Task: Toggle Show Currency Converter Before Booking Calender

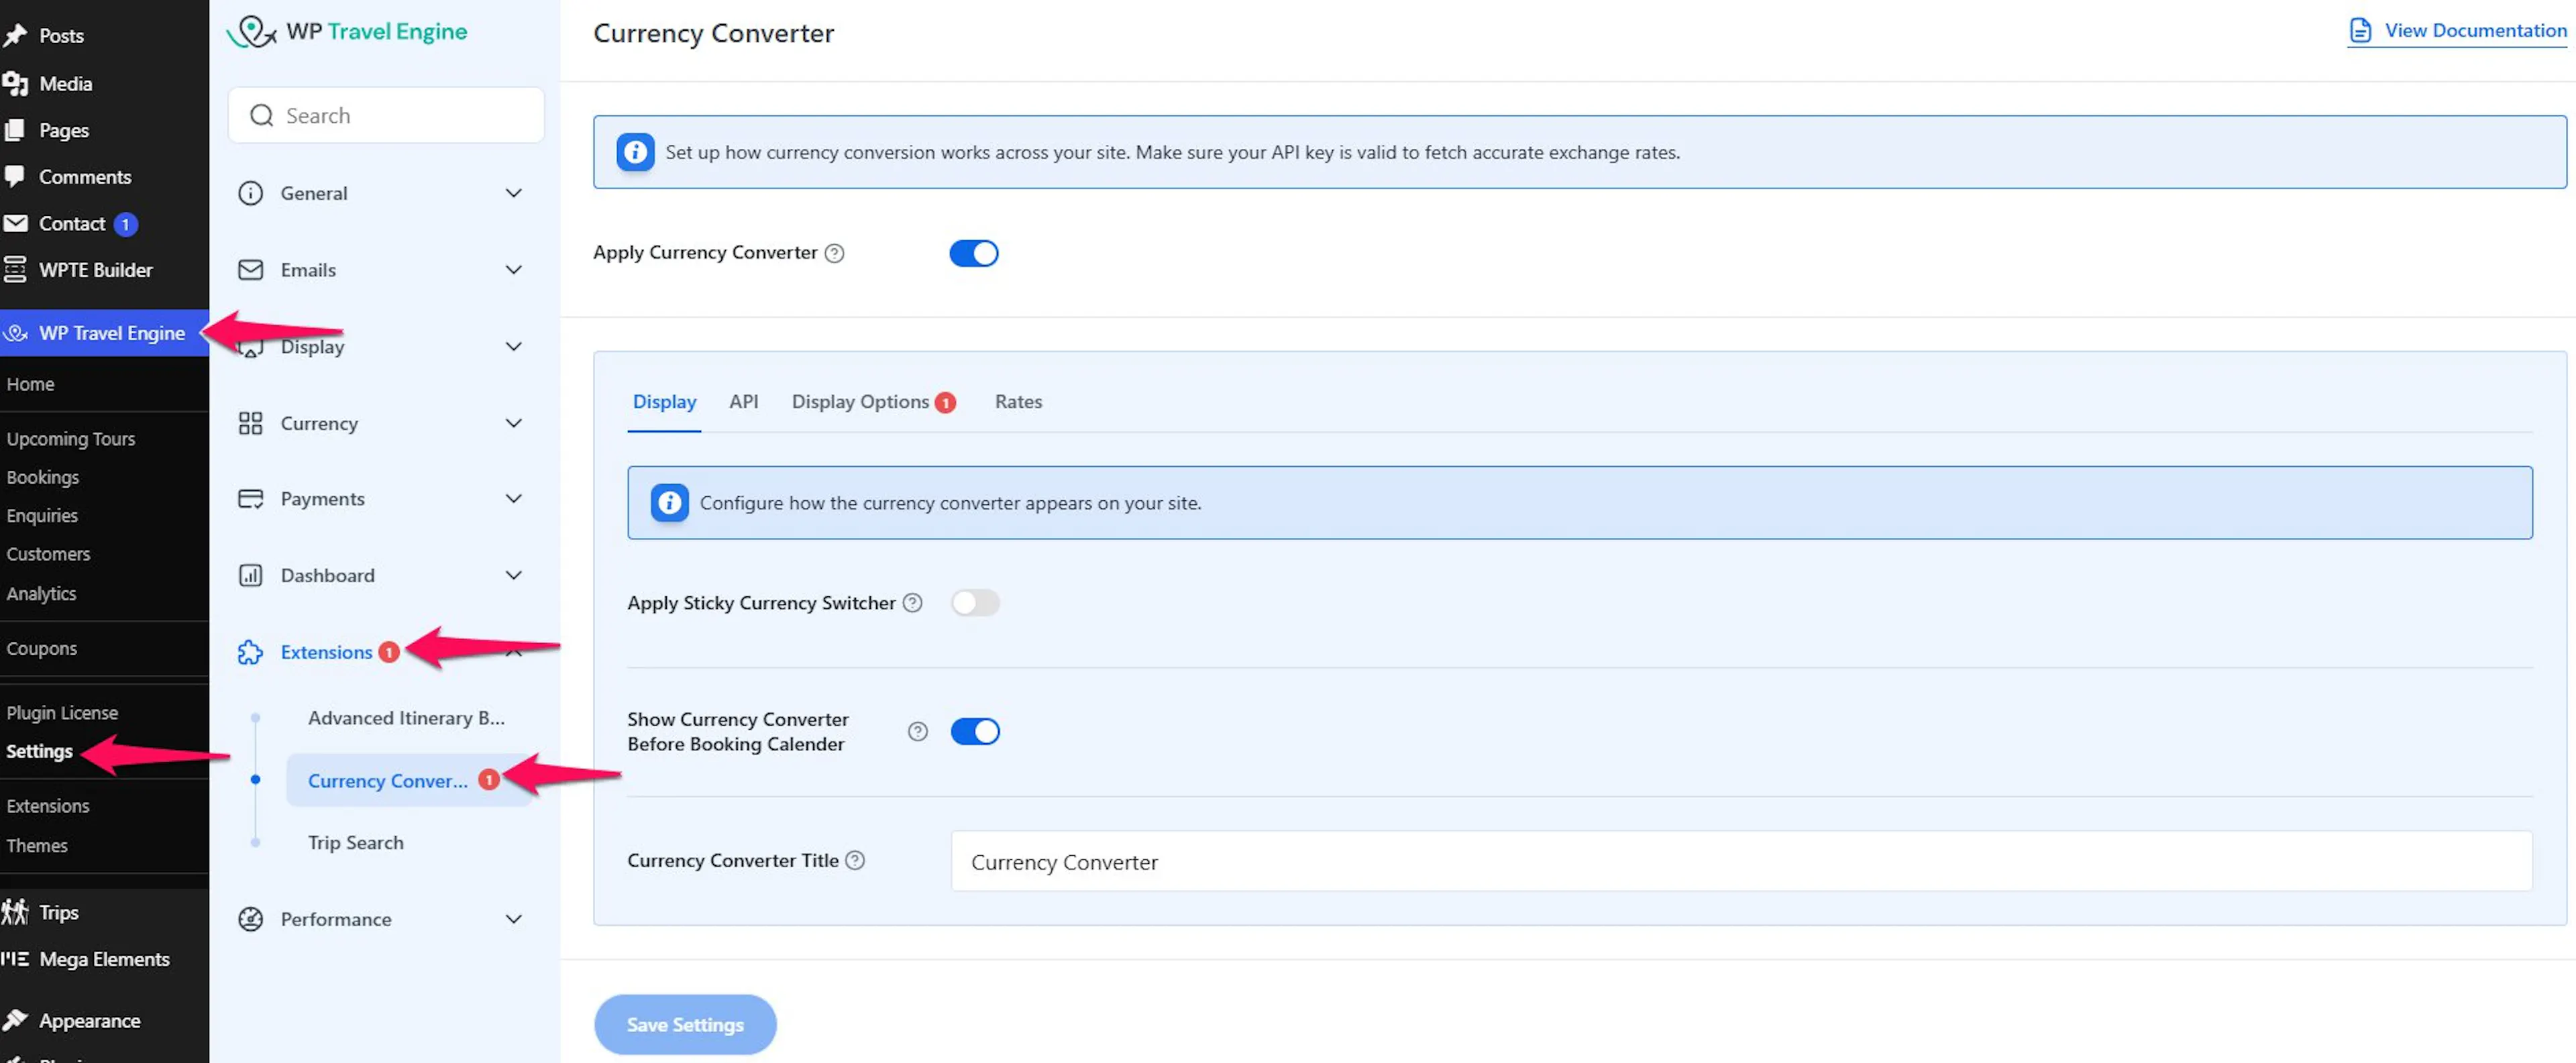Action: [974, 731]
